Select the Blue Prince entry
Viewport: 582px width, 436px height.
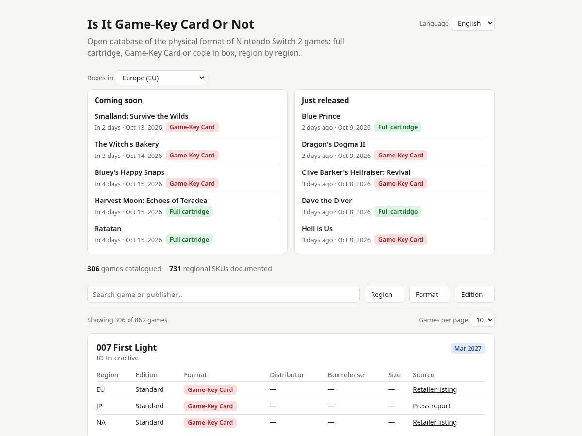point(321,116)
